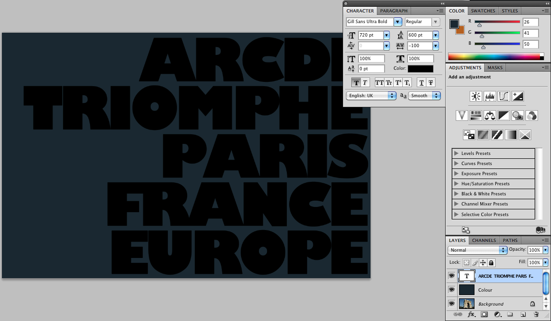Click the black text Color swatch
Image resolution: width=551 pixels, height=321 pixels.
(x=420, y=68)
